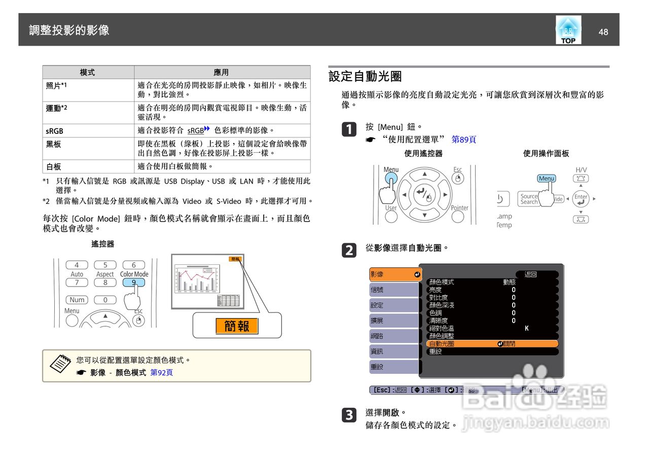Viewport: 649px width, 459px height.
Task: Expand the sRGB glossary term
Action: [x=195, y=131]
